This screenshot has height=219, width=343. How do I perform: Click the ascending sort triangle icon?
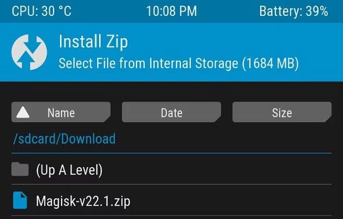pos(23,113)
